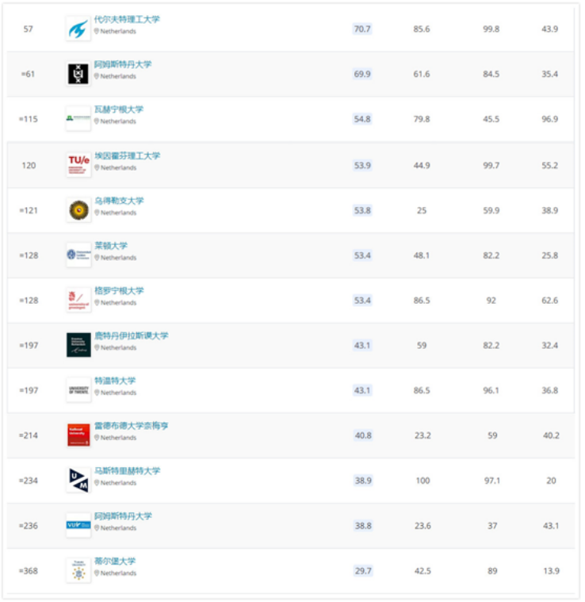Open the 雷德布德大学奈梅亨 link
The height and width of the screenshot is (602, 585).
click(x=131, y=426)
